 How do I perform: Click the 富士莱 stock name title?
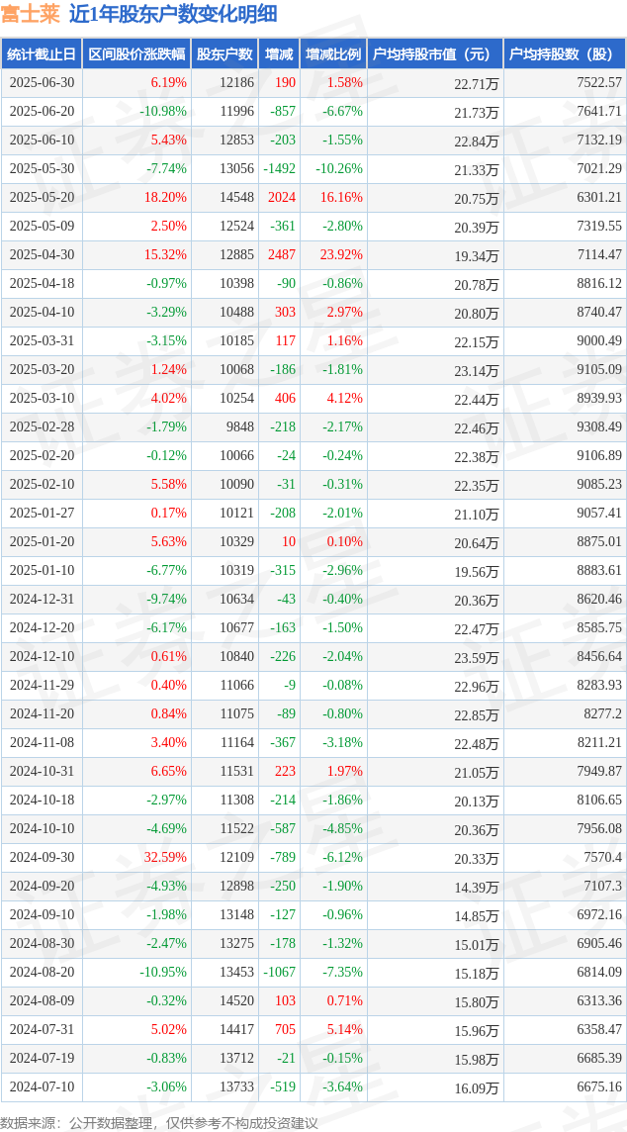(30, 14)
